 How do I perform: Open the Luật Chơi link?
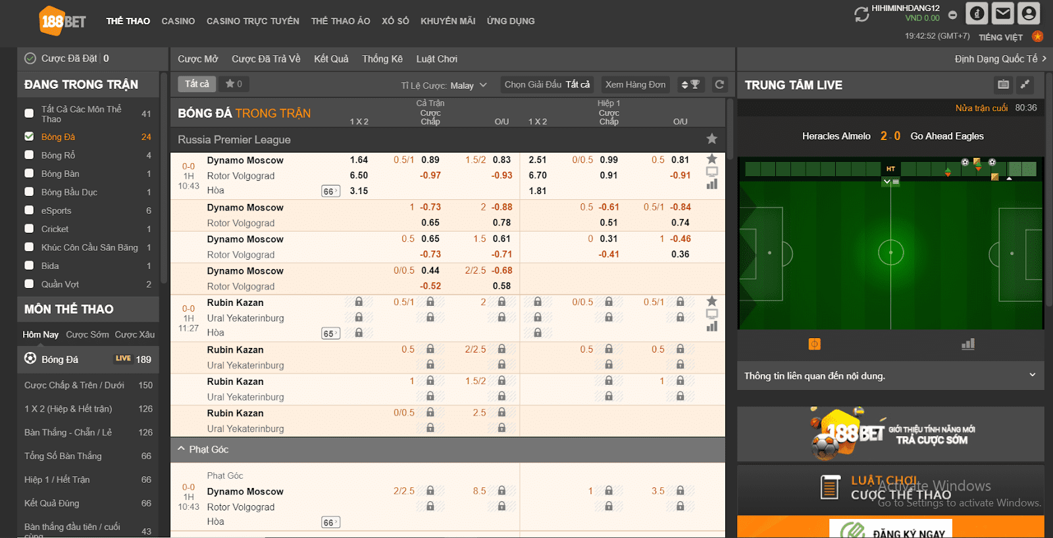(436, 59)
